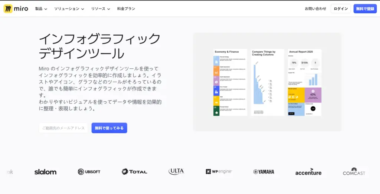The height and width of the screenshot is (194, 380).
Task: Click the Comcast logo
Action: point(354,171)
